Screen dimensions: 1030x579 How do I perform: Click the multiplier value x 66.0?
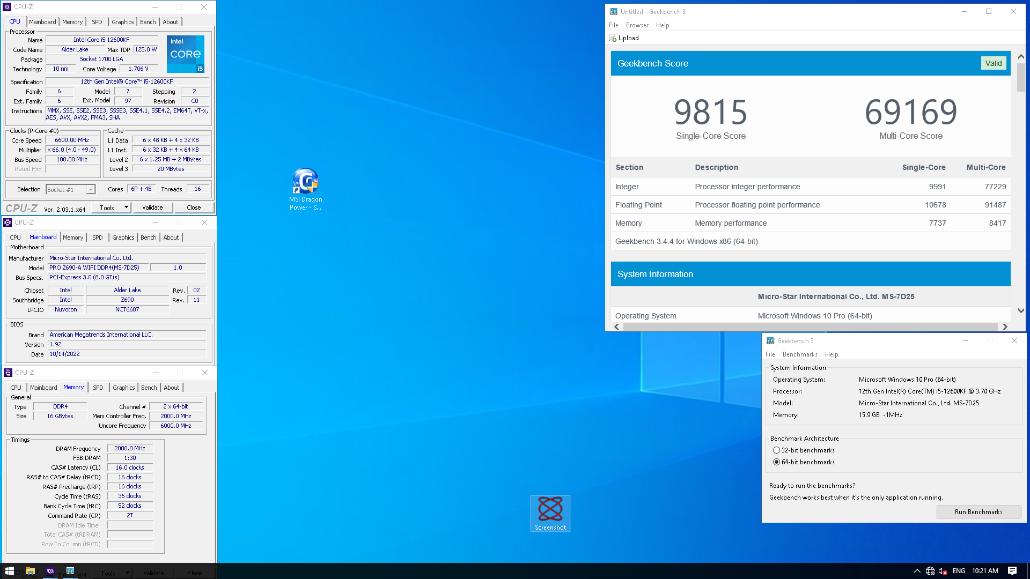point(72,150)
